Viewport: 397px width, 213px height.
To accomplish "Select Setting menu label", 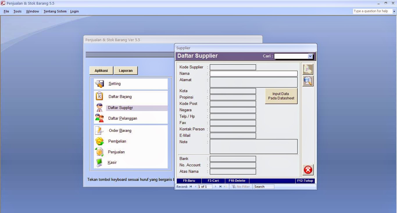I will [115, 84].
